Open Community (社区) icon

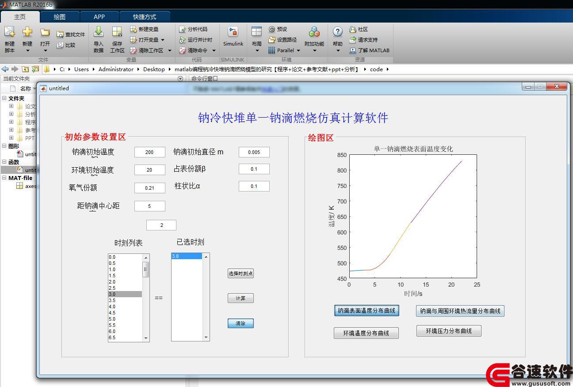point(352,29)
